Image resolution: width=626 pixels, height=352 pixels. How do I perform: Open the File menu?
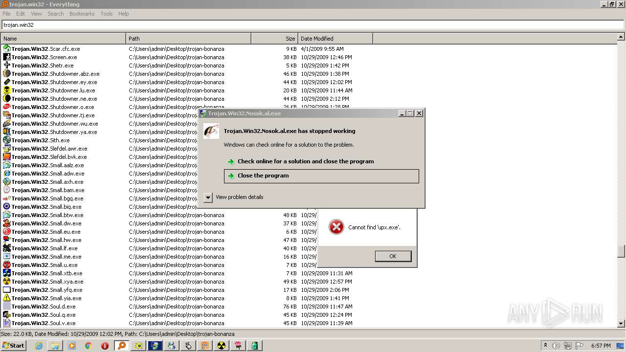6,14
